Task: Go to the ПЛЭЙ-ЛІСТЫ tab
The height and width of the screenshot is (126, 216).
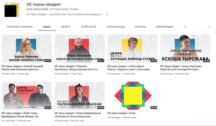Action: pyautogui.click(x=89, y=27)
